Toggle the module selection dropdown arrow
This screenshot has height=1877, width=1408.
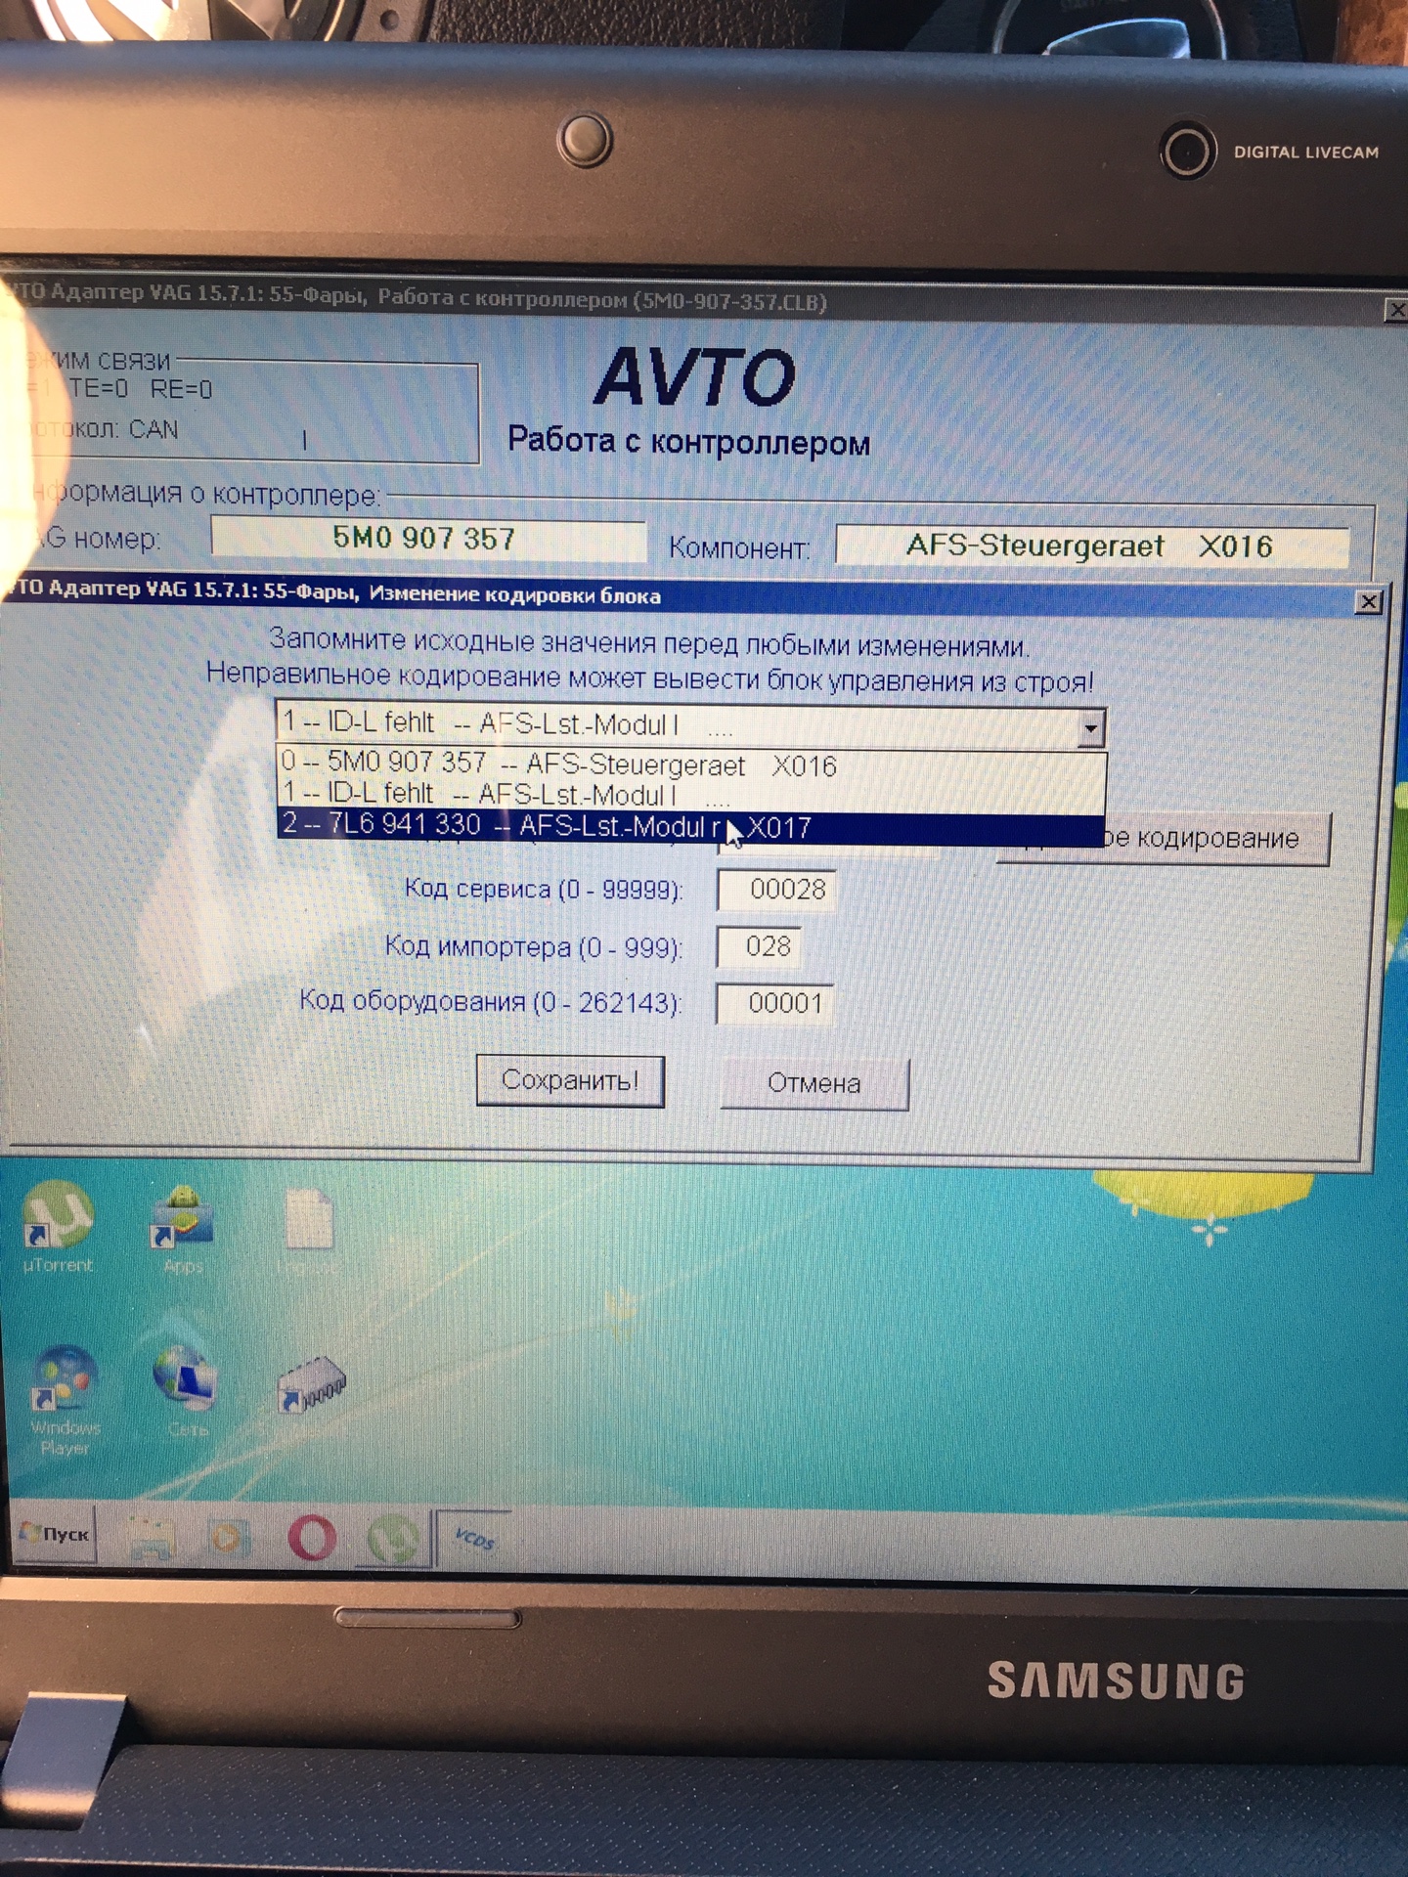pyautogui.click(x=1090, y=728)
